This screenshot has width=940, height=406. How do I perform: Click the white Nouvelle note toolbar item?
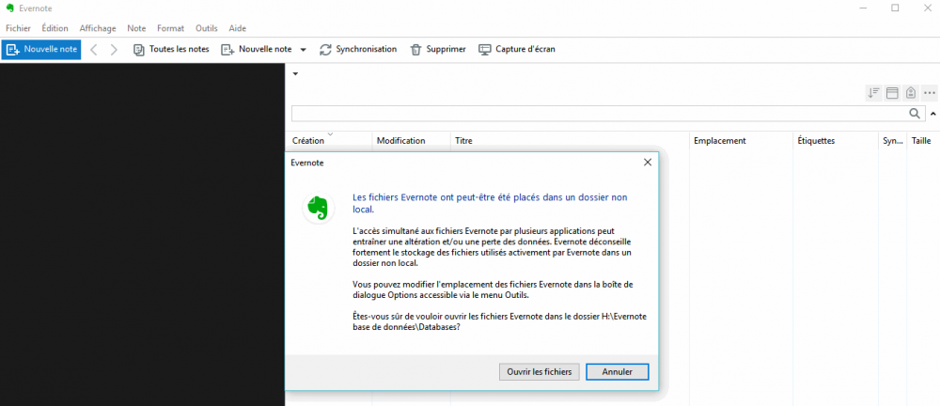tap(257, 49)
